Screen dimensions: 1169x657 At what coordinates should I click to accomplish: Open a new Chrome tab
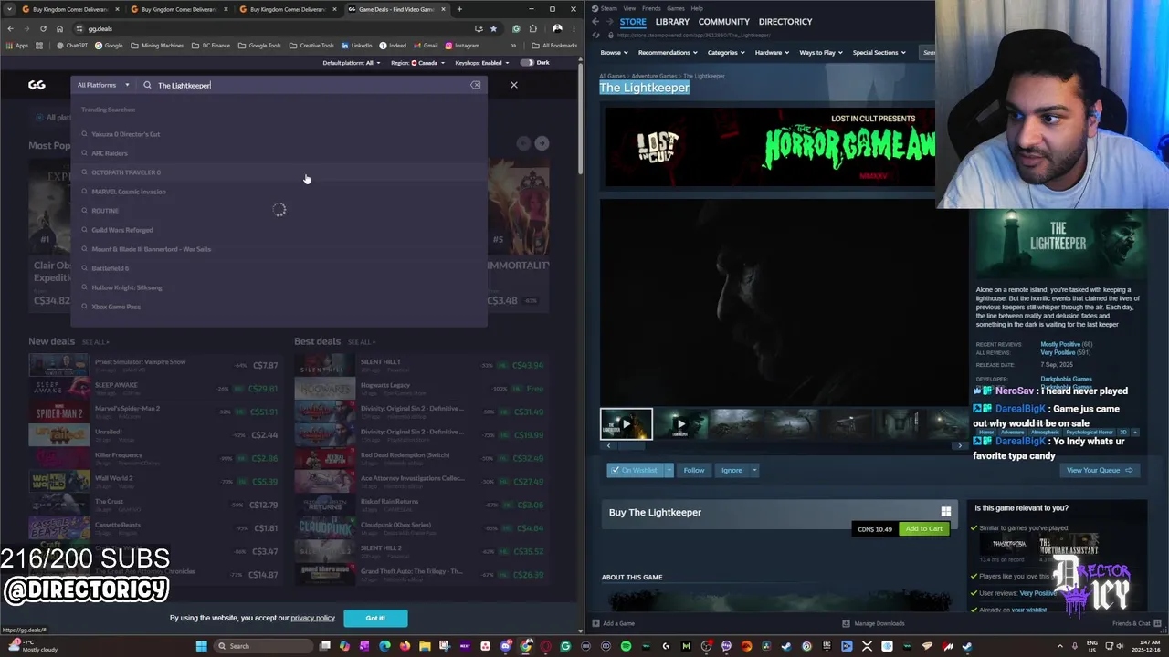point(459,9)
